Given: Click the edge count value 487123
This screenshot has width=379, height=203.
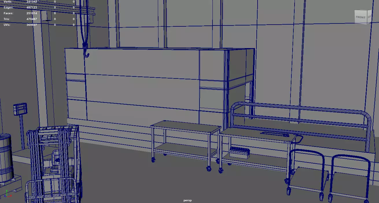Looking at the screenshot, I should 32,8.
